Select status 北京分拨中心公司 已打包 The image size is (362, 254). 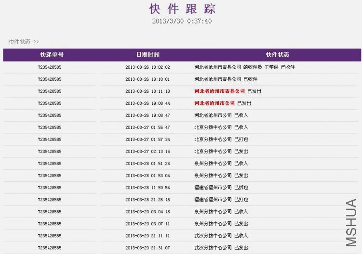pyautogui.click(x=221, y=140)
